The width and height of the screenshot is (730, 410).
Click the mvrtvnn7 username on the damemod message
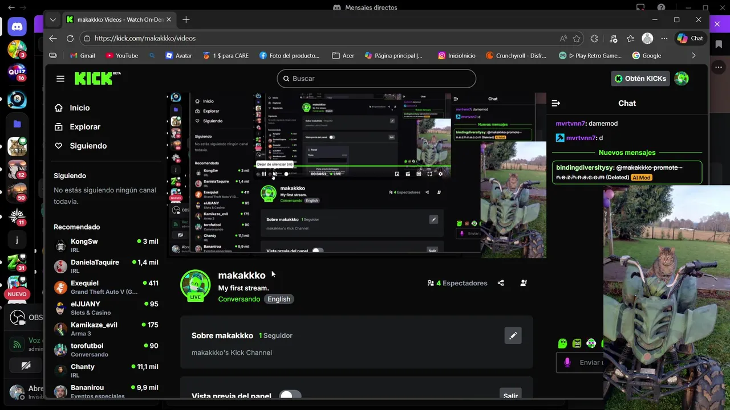570,124
